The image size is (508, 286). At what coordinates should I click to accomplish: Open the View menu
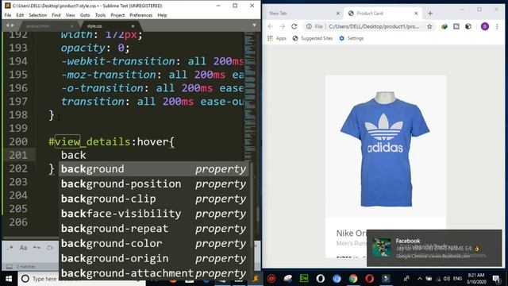(71, 15)
